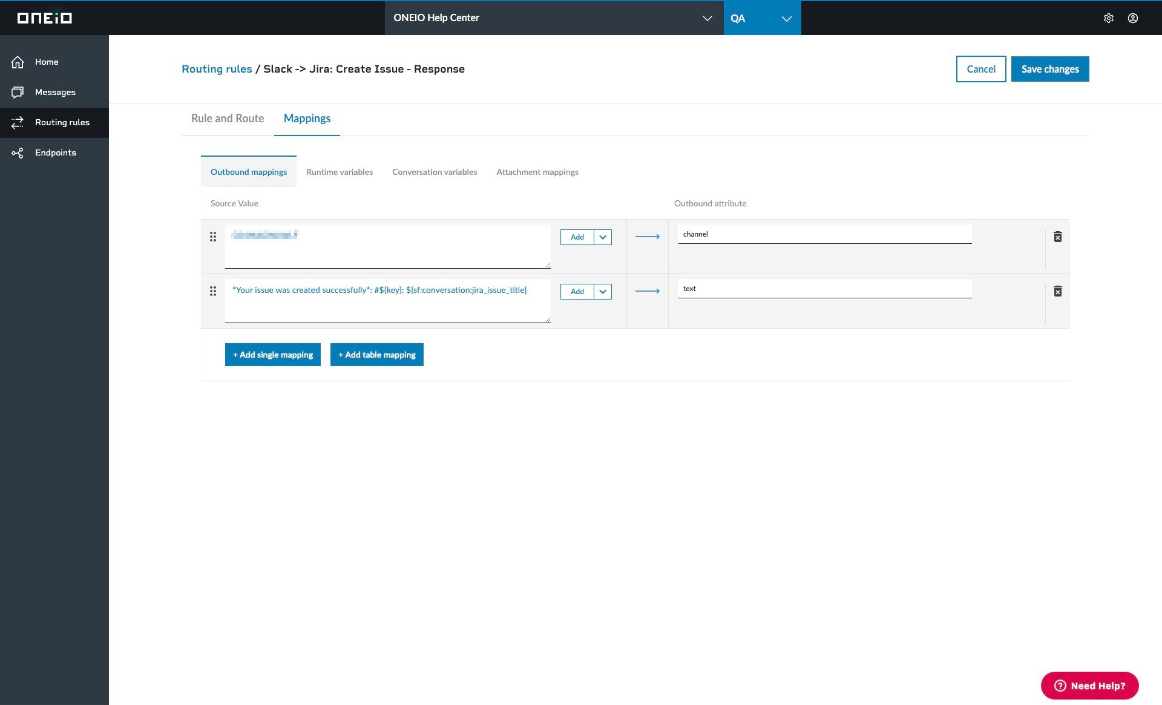
Task: Open Messages in the sidebar
Action: (54, 92)
